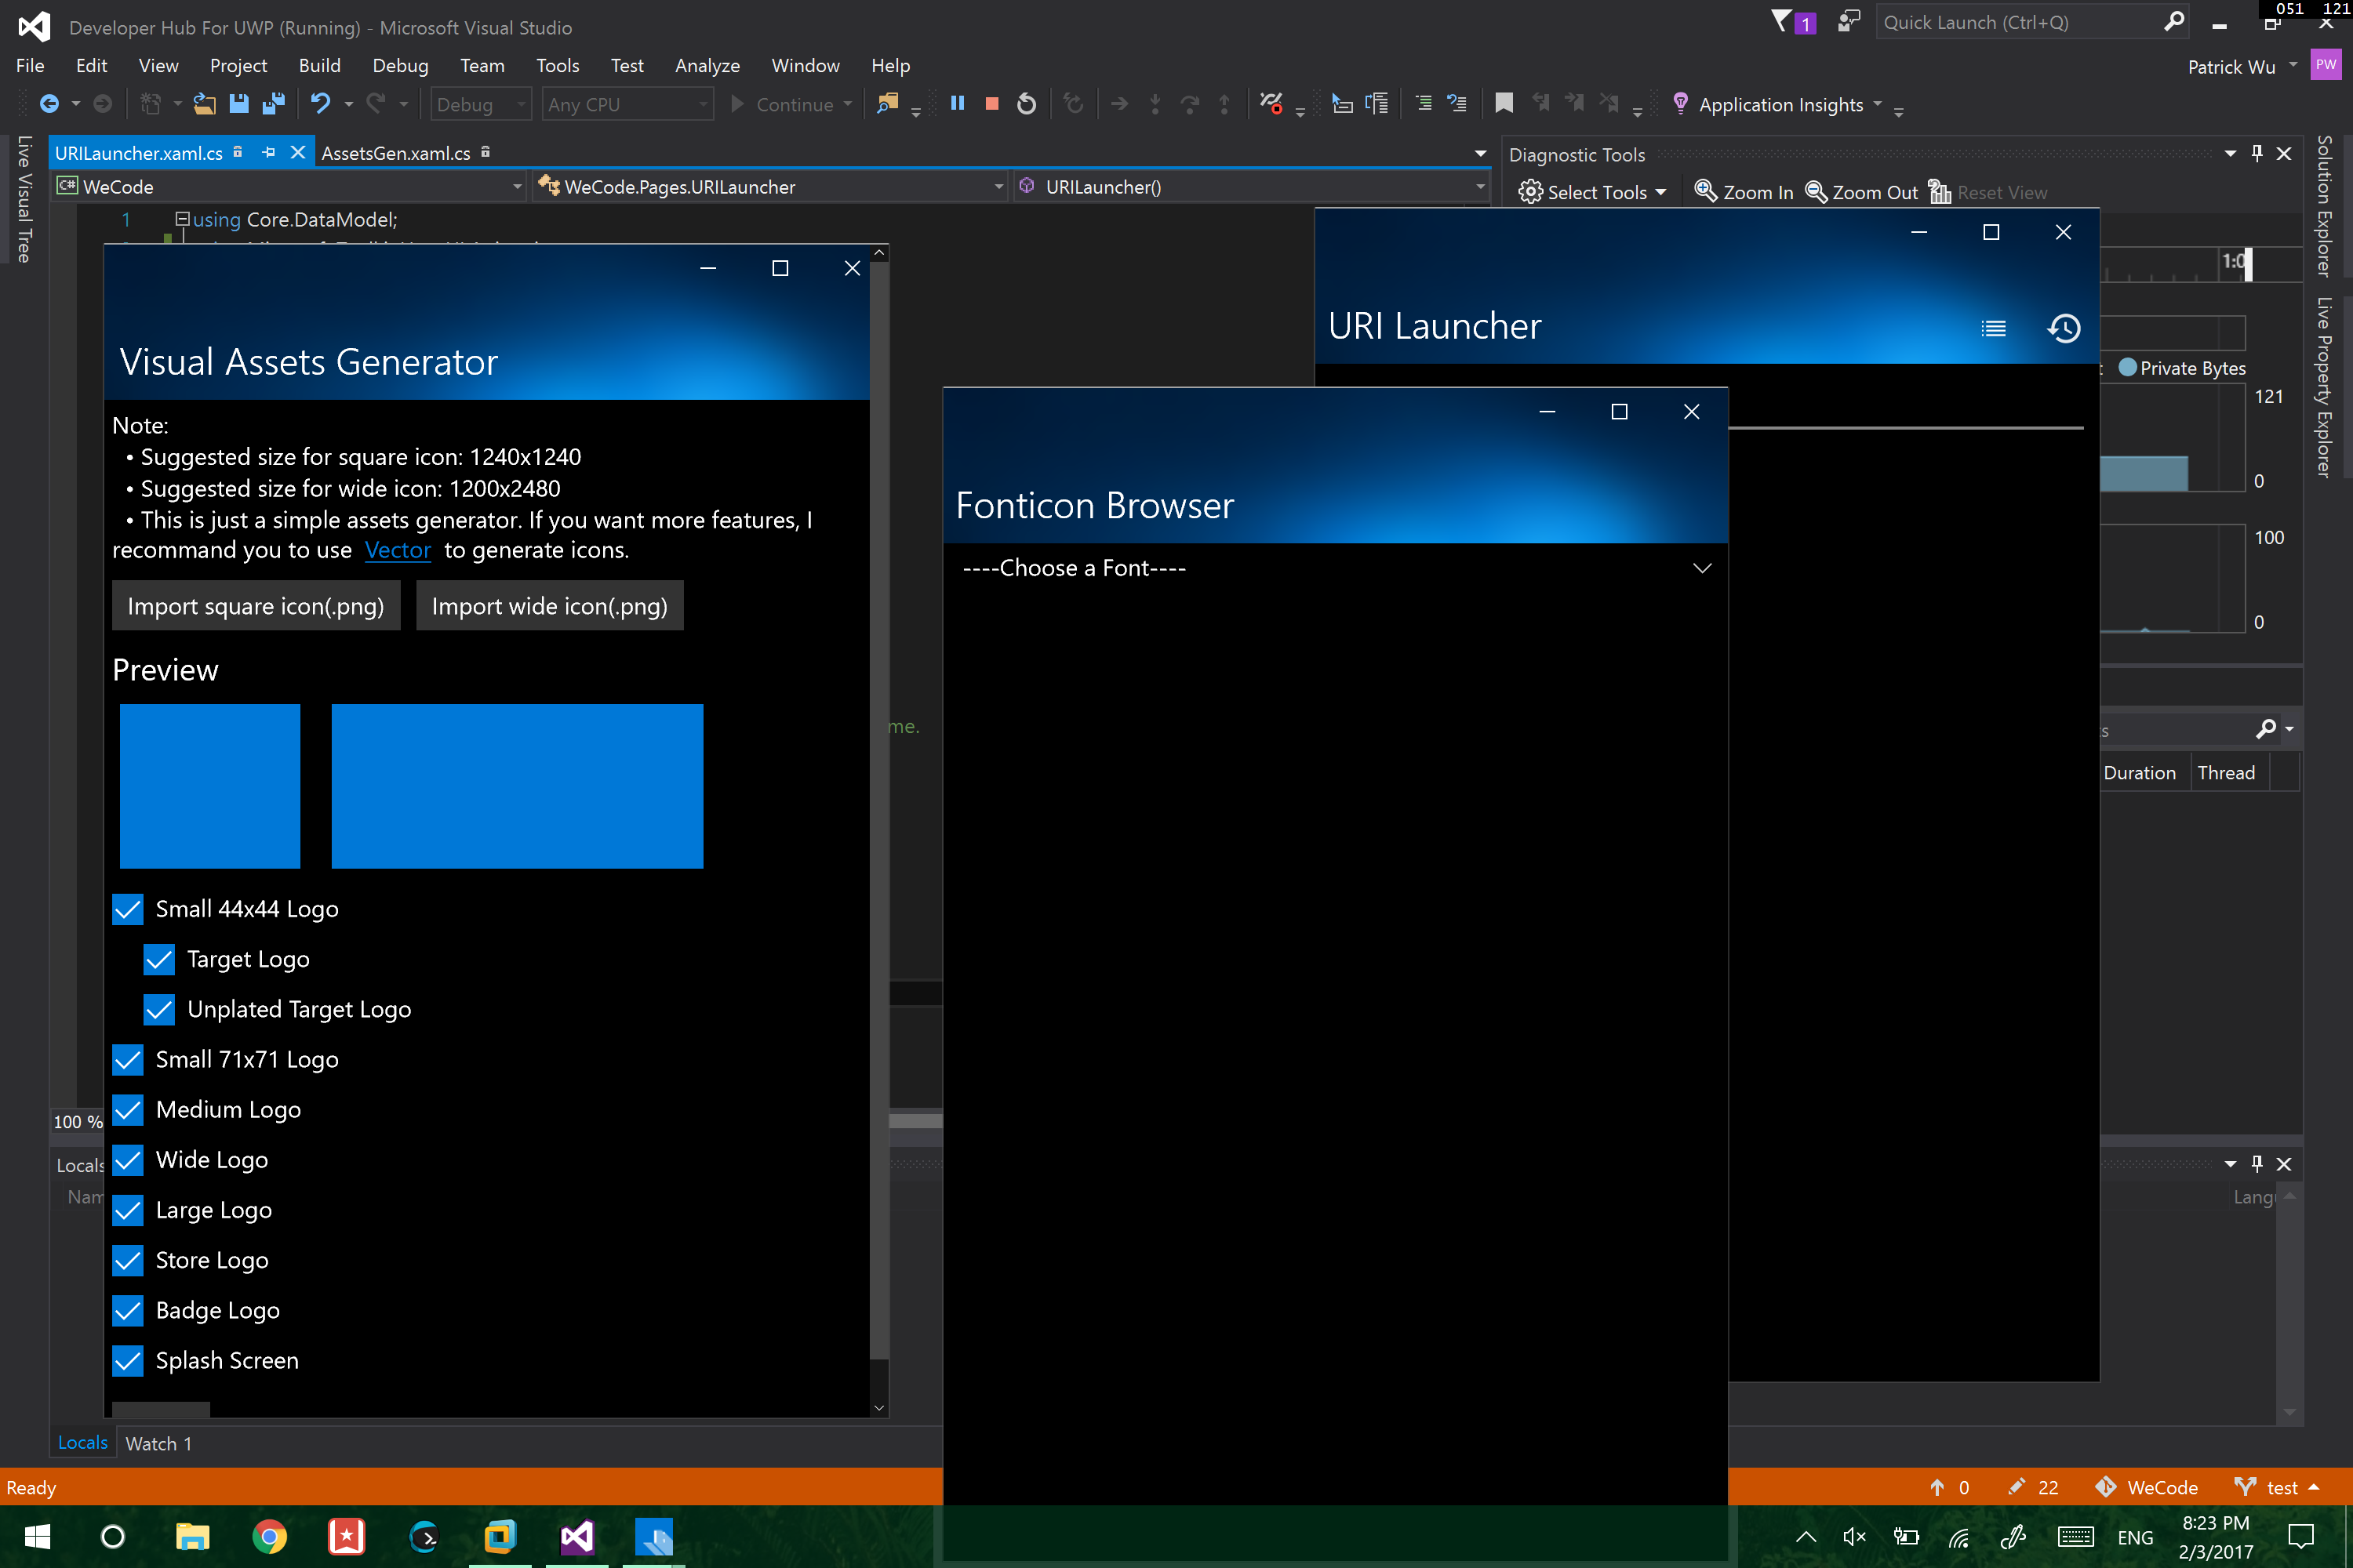Viewport: 2353px width, 1568px height.
Task: Open the Any CPU platform dropdown
Action: click(627, 104)
